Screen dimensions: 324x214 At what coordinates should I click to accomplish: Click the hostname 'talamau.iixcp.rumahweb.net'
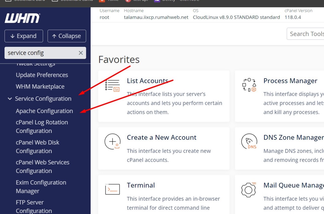tap(156, 17)
